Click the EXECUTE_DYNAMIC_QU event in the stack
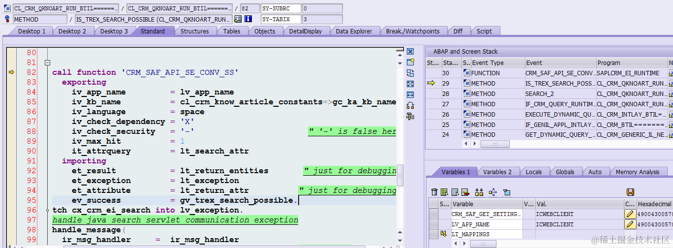 pos(560,114)
